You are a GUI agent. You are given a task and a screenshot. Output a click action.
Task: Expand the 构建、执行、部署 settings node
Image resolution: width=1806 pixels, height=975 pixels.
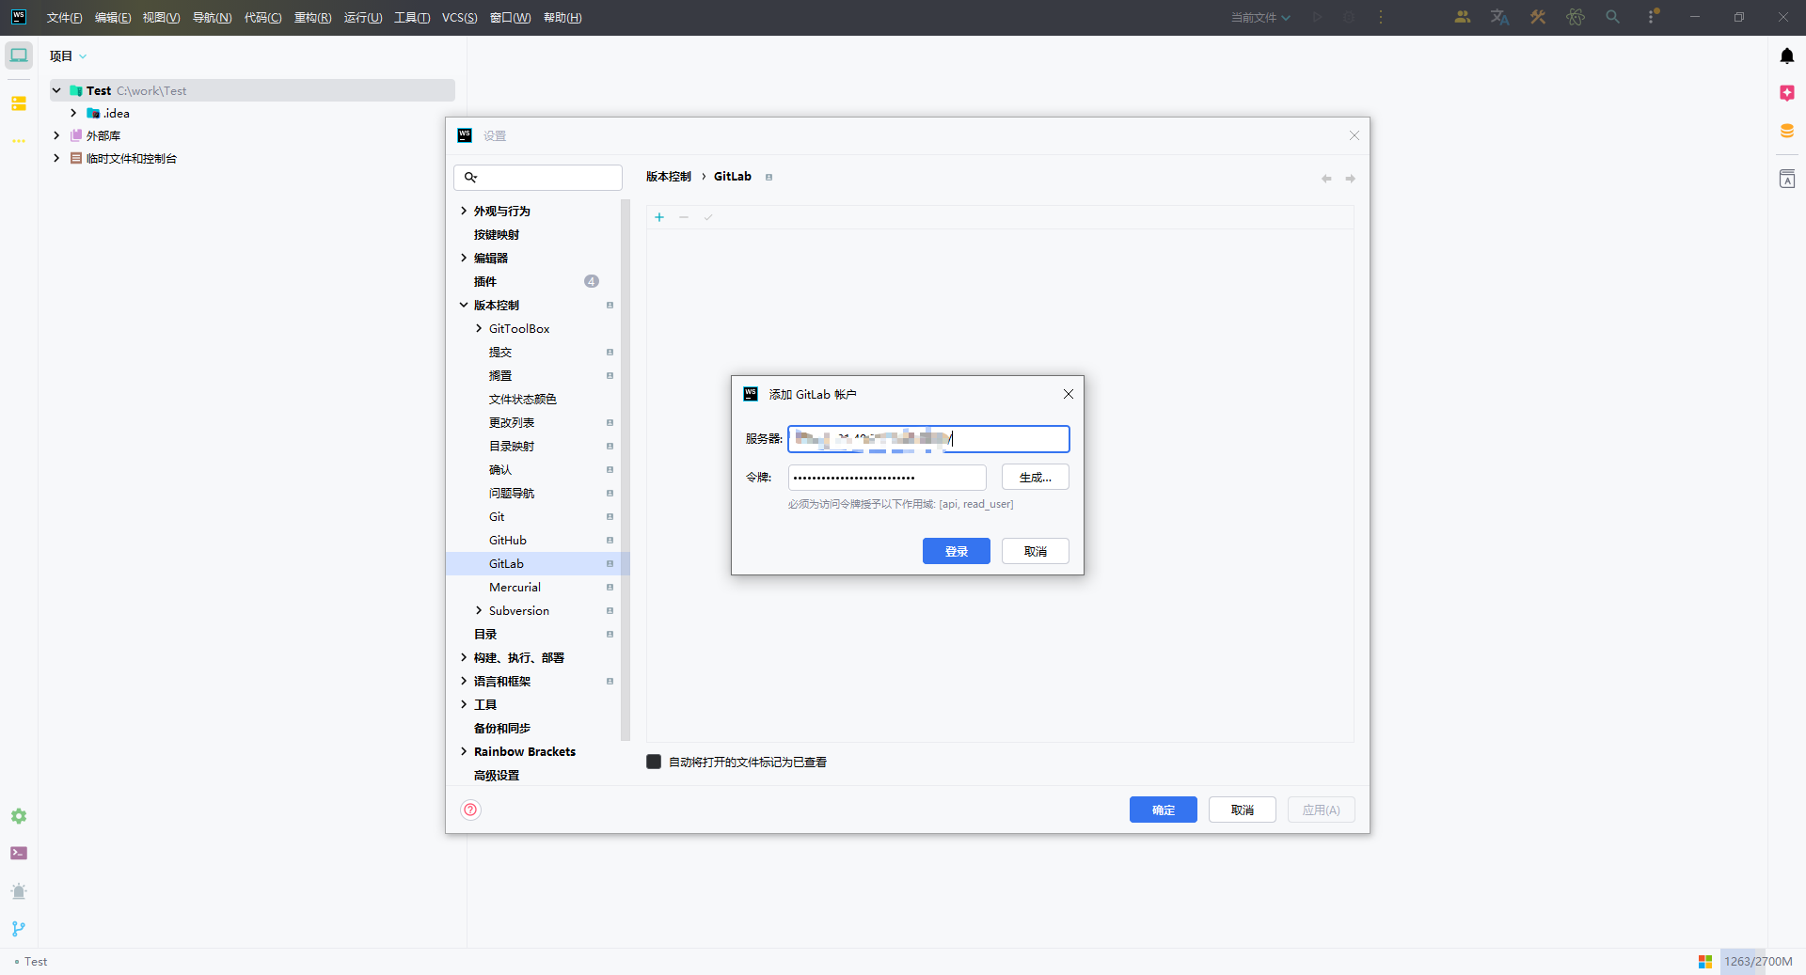[x=464, y=657]
